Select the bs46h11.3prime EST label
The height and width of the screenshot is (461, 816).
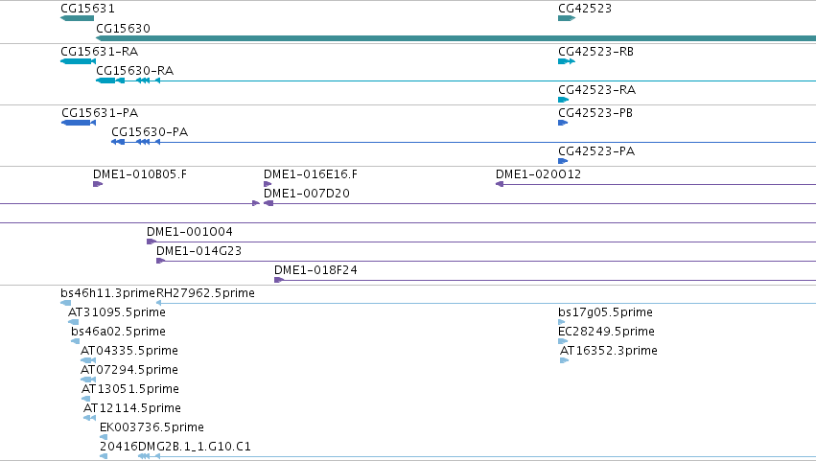[108, 293]
